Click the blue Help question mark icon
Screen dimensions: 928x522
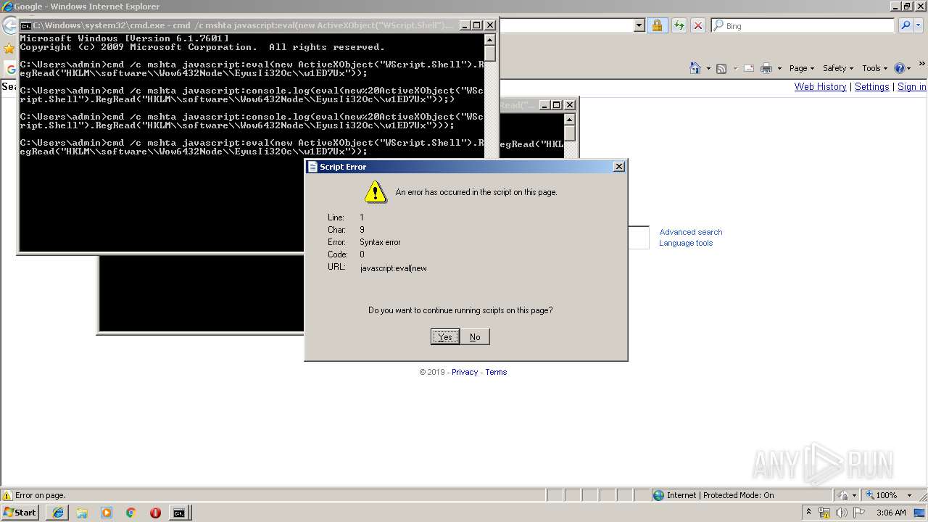(900, 68)
